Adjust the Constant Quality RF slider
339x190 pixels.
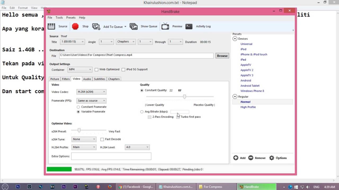click(x=185, y=97)
